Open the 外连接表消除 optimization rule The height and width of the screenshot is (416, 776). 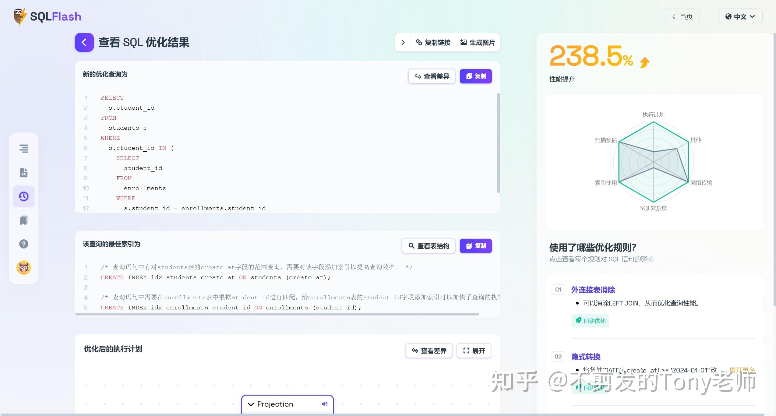coord(593,290)
